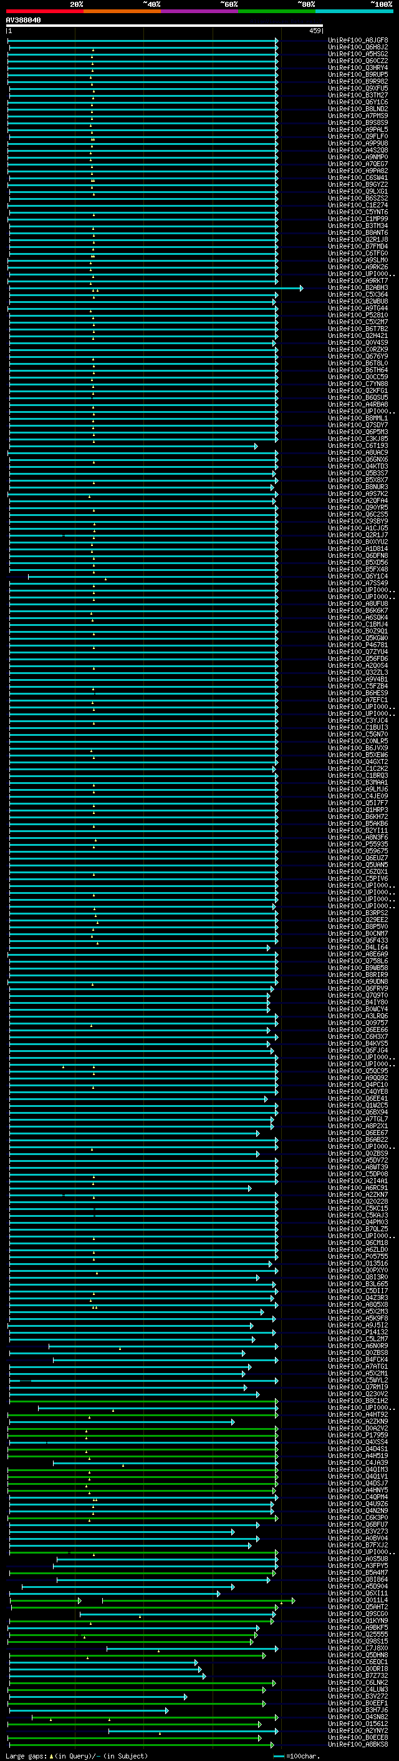The image size is (399, 1761).
Task: Choose hit label UniRef100_Q9LXG1
Action: (x=358, y=191)
